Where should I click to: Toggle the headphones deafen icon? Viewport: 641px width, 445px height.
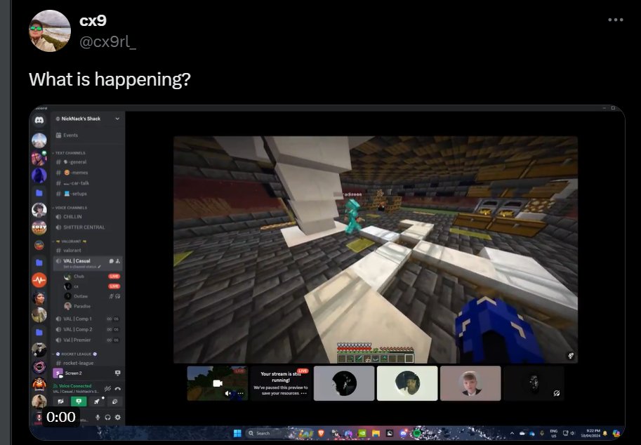coord(107,417)
